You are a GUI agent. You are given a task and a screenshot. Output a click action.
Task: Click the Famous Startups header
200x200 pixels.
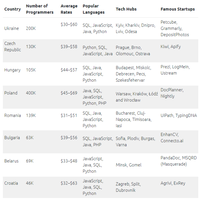pos(177,9)
